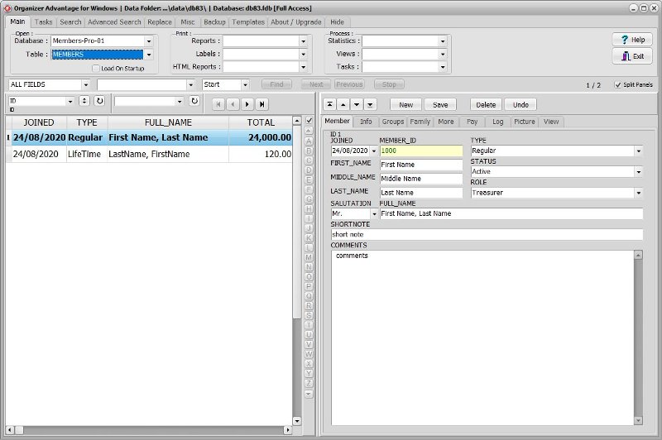662x440 pixels.
Task: Filter by letter W in alphabet index
Action: (x=309, y=354)
